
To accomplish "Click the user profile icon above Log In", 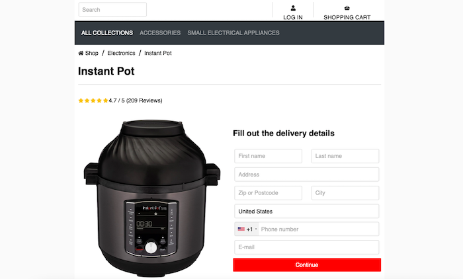I will (x=293, y=9).
